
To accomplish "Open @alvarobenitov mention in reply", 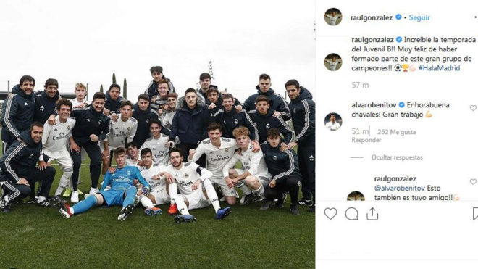I will point(400,188).
